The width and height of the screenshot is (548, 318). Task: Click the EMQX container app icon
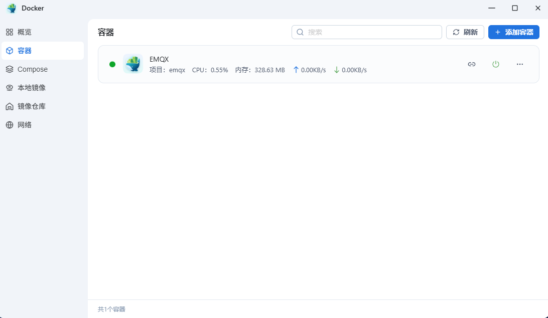pos(133,64)
